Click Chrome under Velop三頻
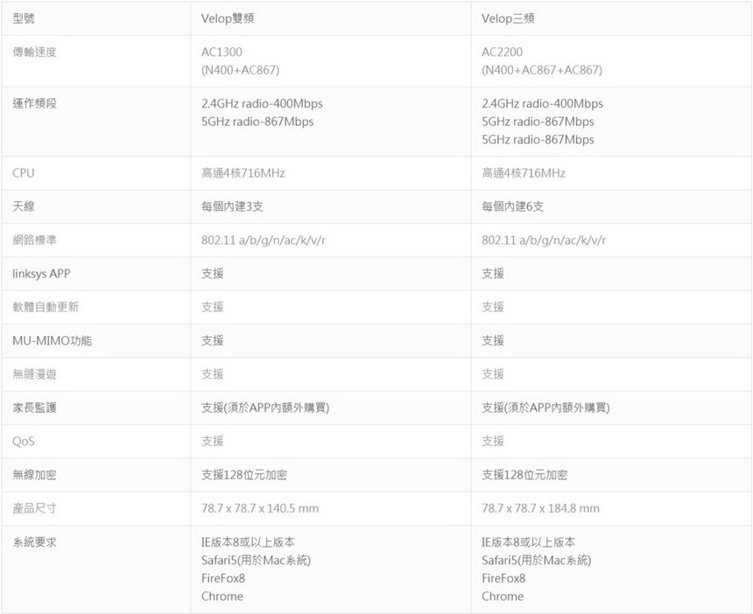The height and width of the screenshot is (614, 753). [503, 597]
